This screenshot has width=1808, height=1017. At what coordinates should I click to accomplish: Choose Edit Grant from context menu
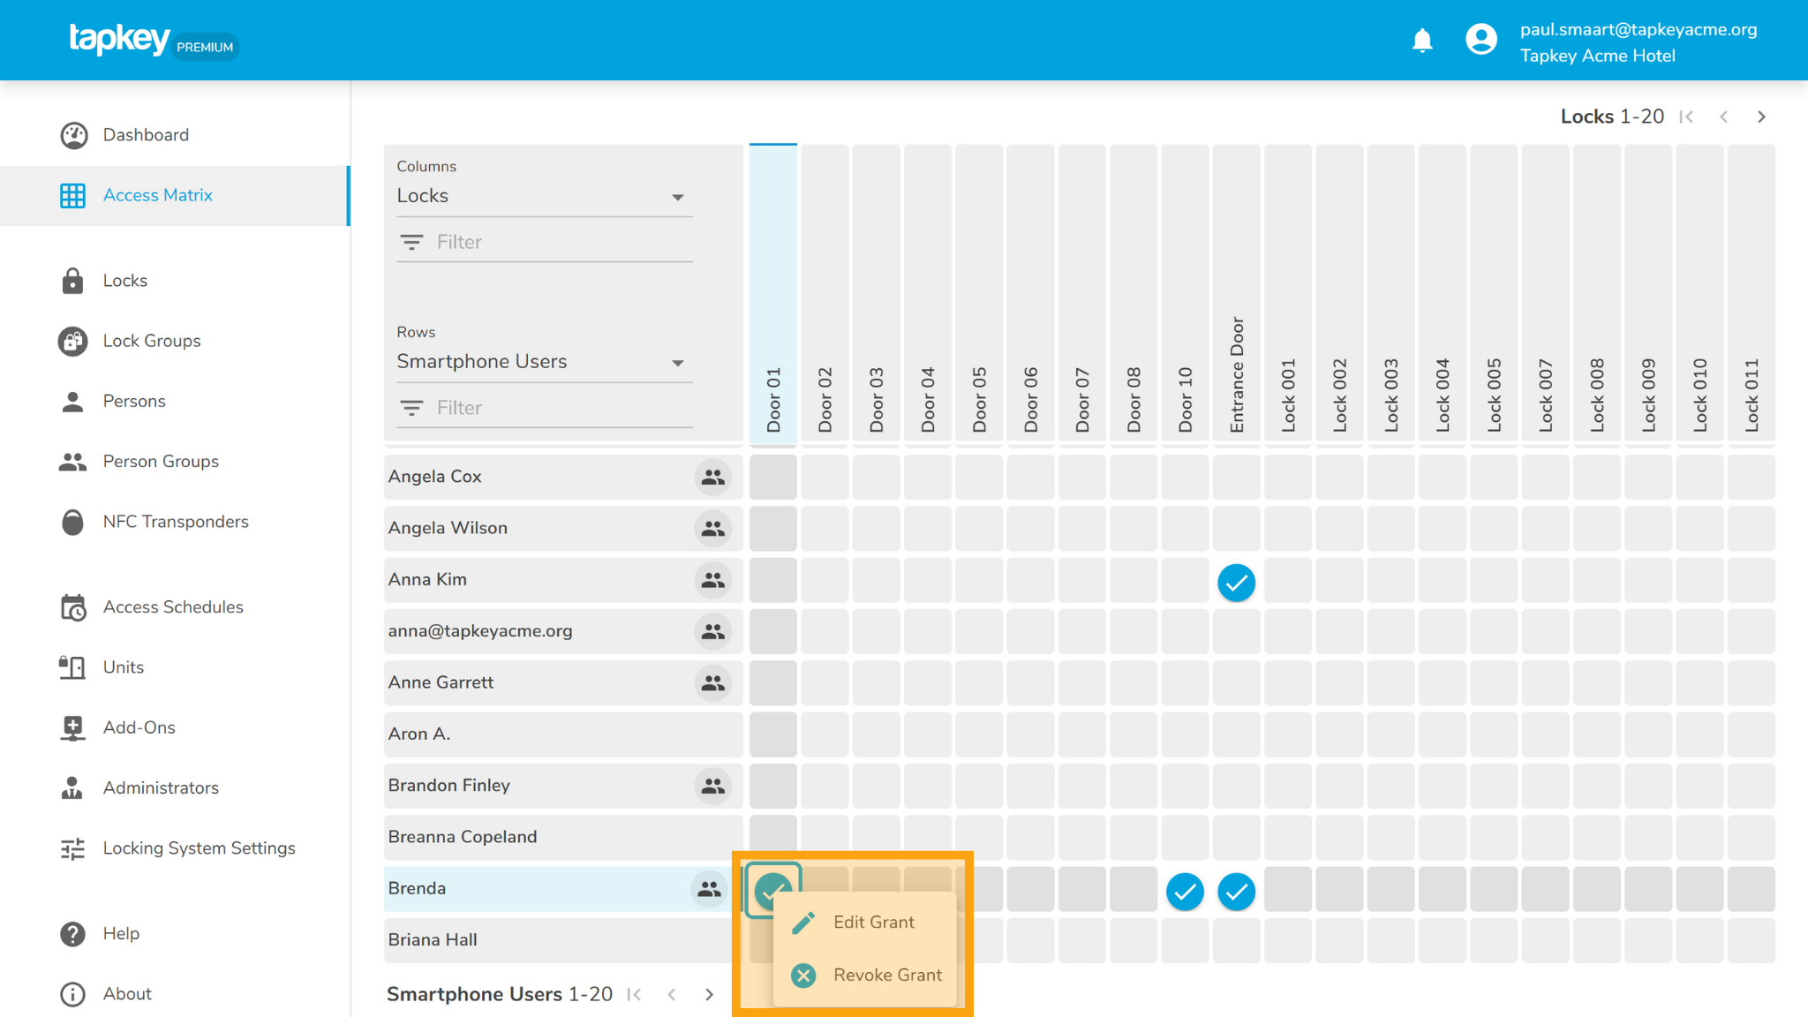pos(865,923)
